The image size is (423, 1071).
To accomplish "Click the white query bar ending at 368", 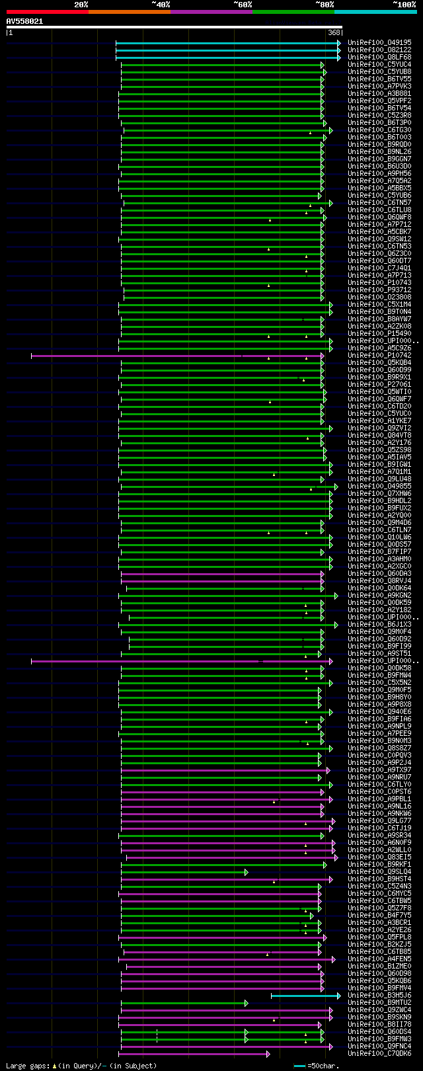I will click(x=174, y=27).
